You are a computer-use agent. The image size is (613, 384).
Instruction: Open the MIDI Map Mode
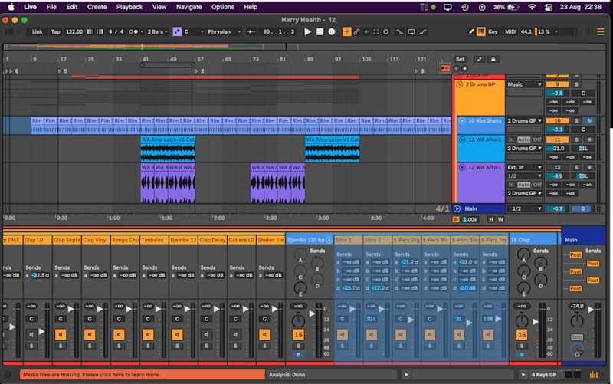510,31
